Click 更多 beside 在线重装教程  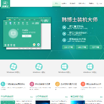(x=31, y=97)
